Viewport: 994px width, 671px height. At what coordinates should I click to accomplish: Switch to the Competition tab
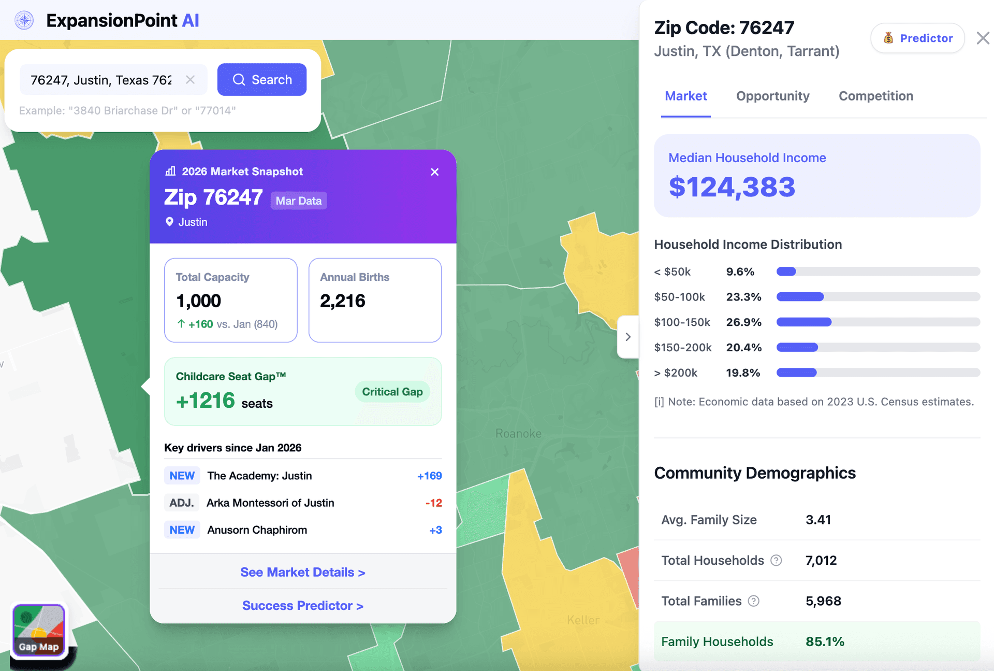(x=875, y=96)
